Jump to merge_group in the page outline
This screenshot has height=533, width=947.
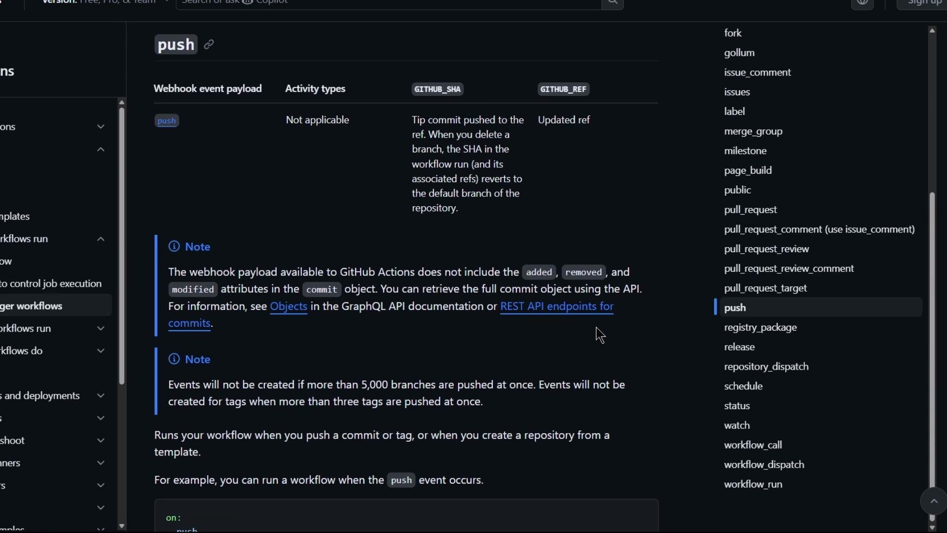tap(753, 131)
